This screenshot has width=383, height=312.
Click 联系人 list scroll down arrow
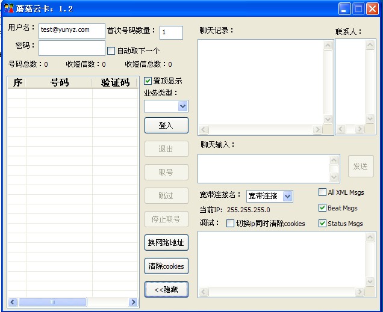click(370, 118)
